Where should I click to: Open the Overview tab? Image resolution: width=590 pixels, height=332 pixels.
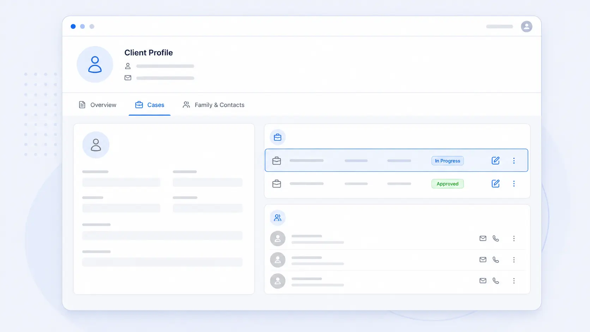tap(97, 105)
